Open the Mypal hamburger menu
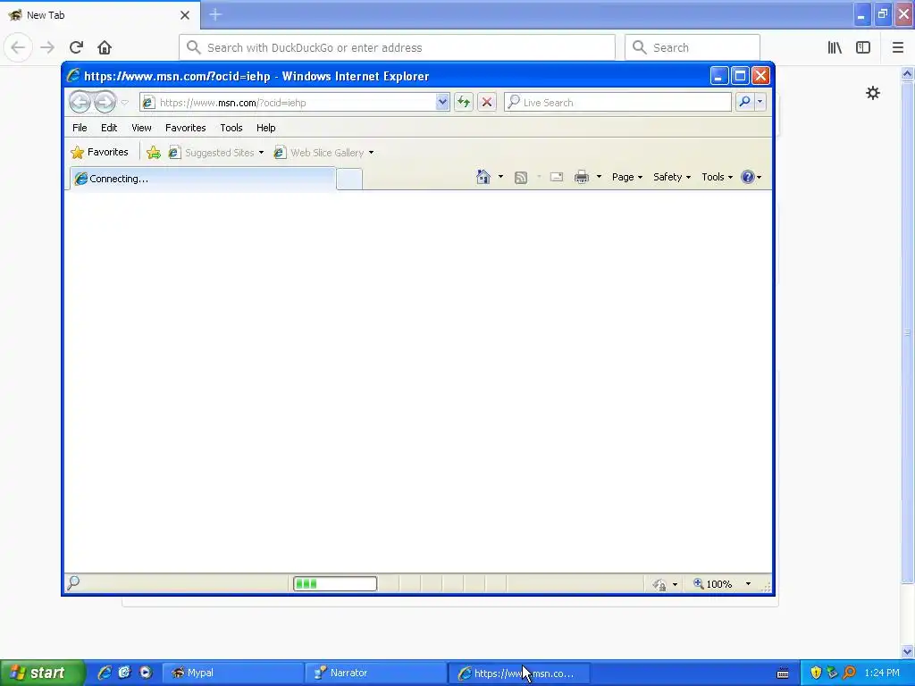The image size is (915, 686). coord(898,47)
